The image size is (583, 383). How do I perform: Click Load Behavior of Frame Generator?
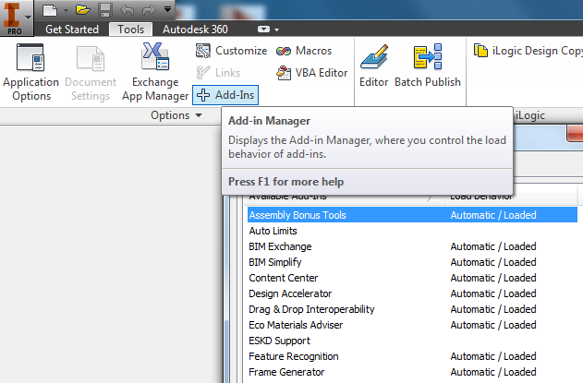tap(493, 372)
